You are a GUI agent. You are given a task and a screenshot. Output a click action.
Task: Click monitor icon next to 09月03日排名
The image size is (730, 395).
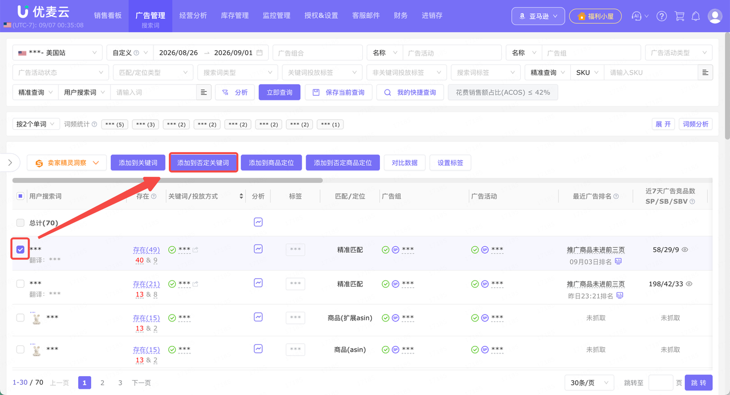(618, 262)
